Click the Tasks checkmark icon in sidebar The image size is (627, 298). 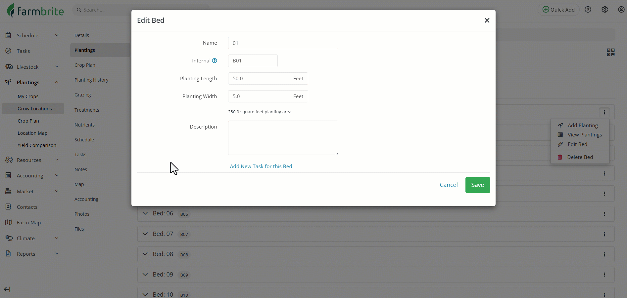(9, 51)
